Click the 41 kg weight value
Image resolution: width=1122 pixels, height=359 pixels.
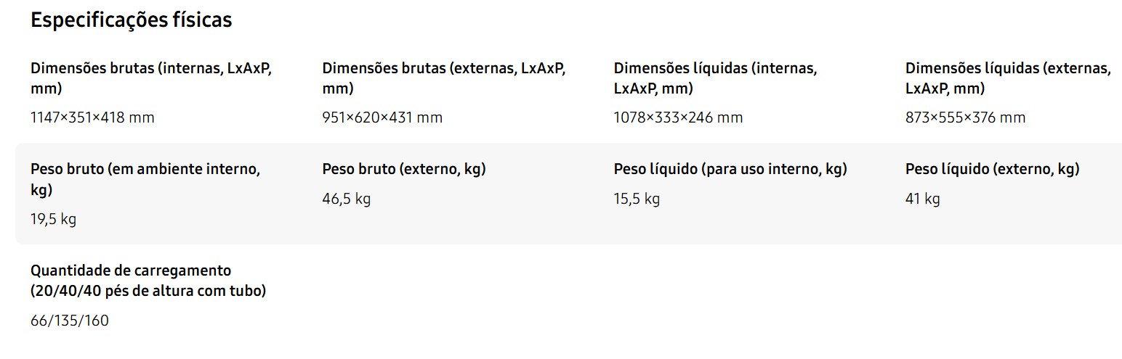point(922,199)
